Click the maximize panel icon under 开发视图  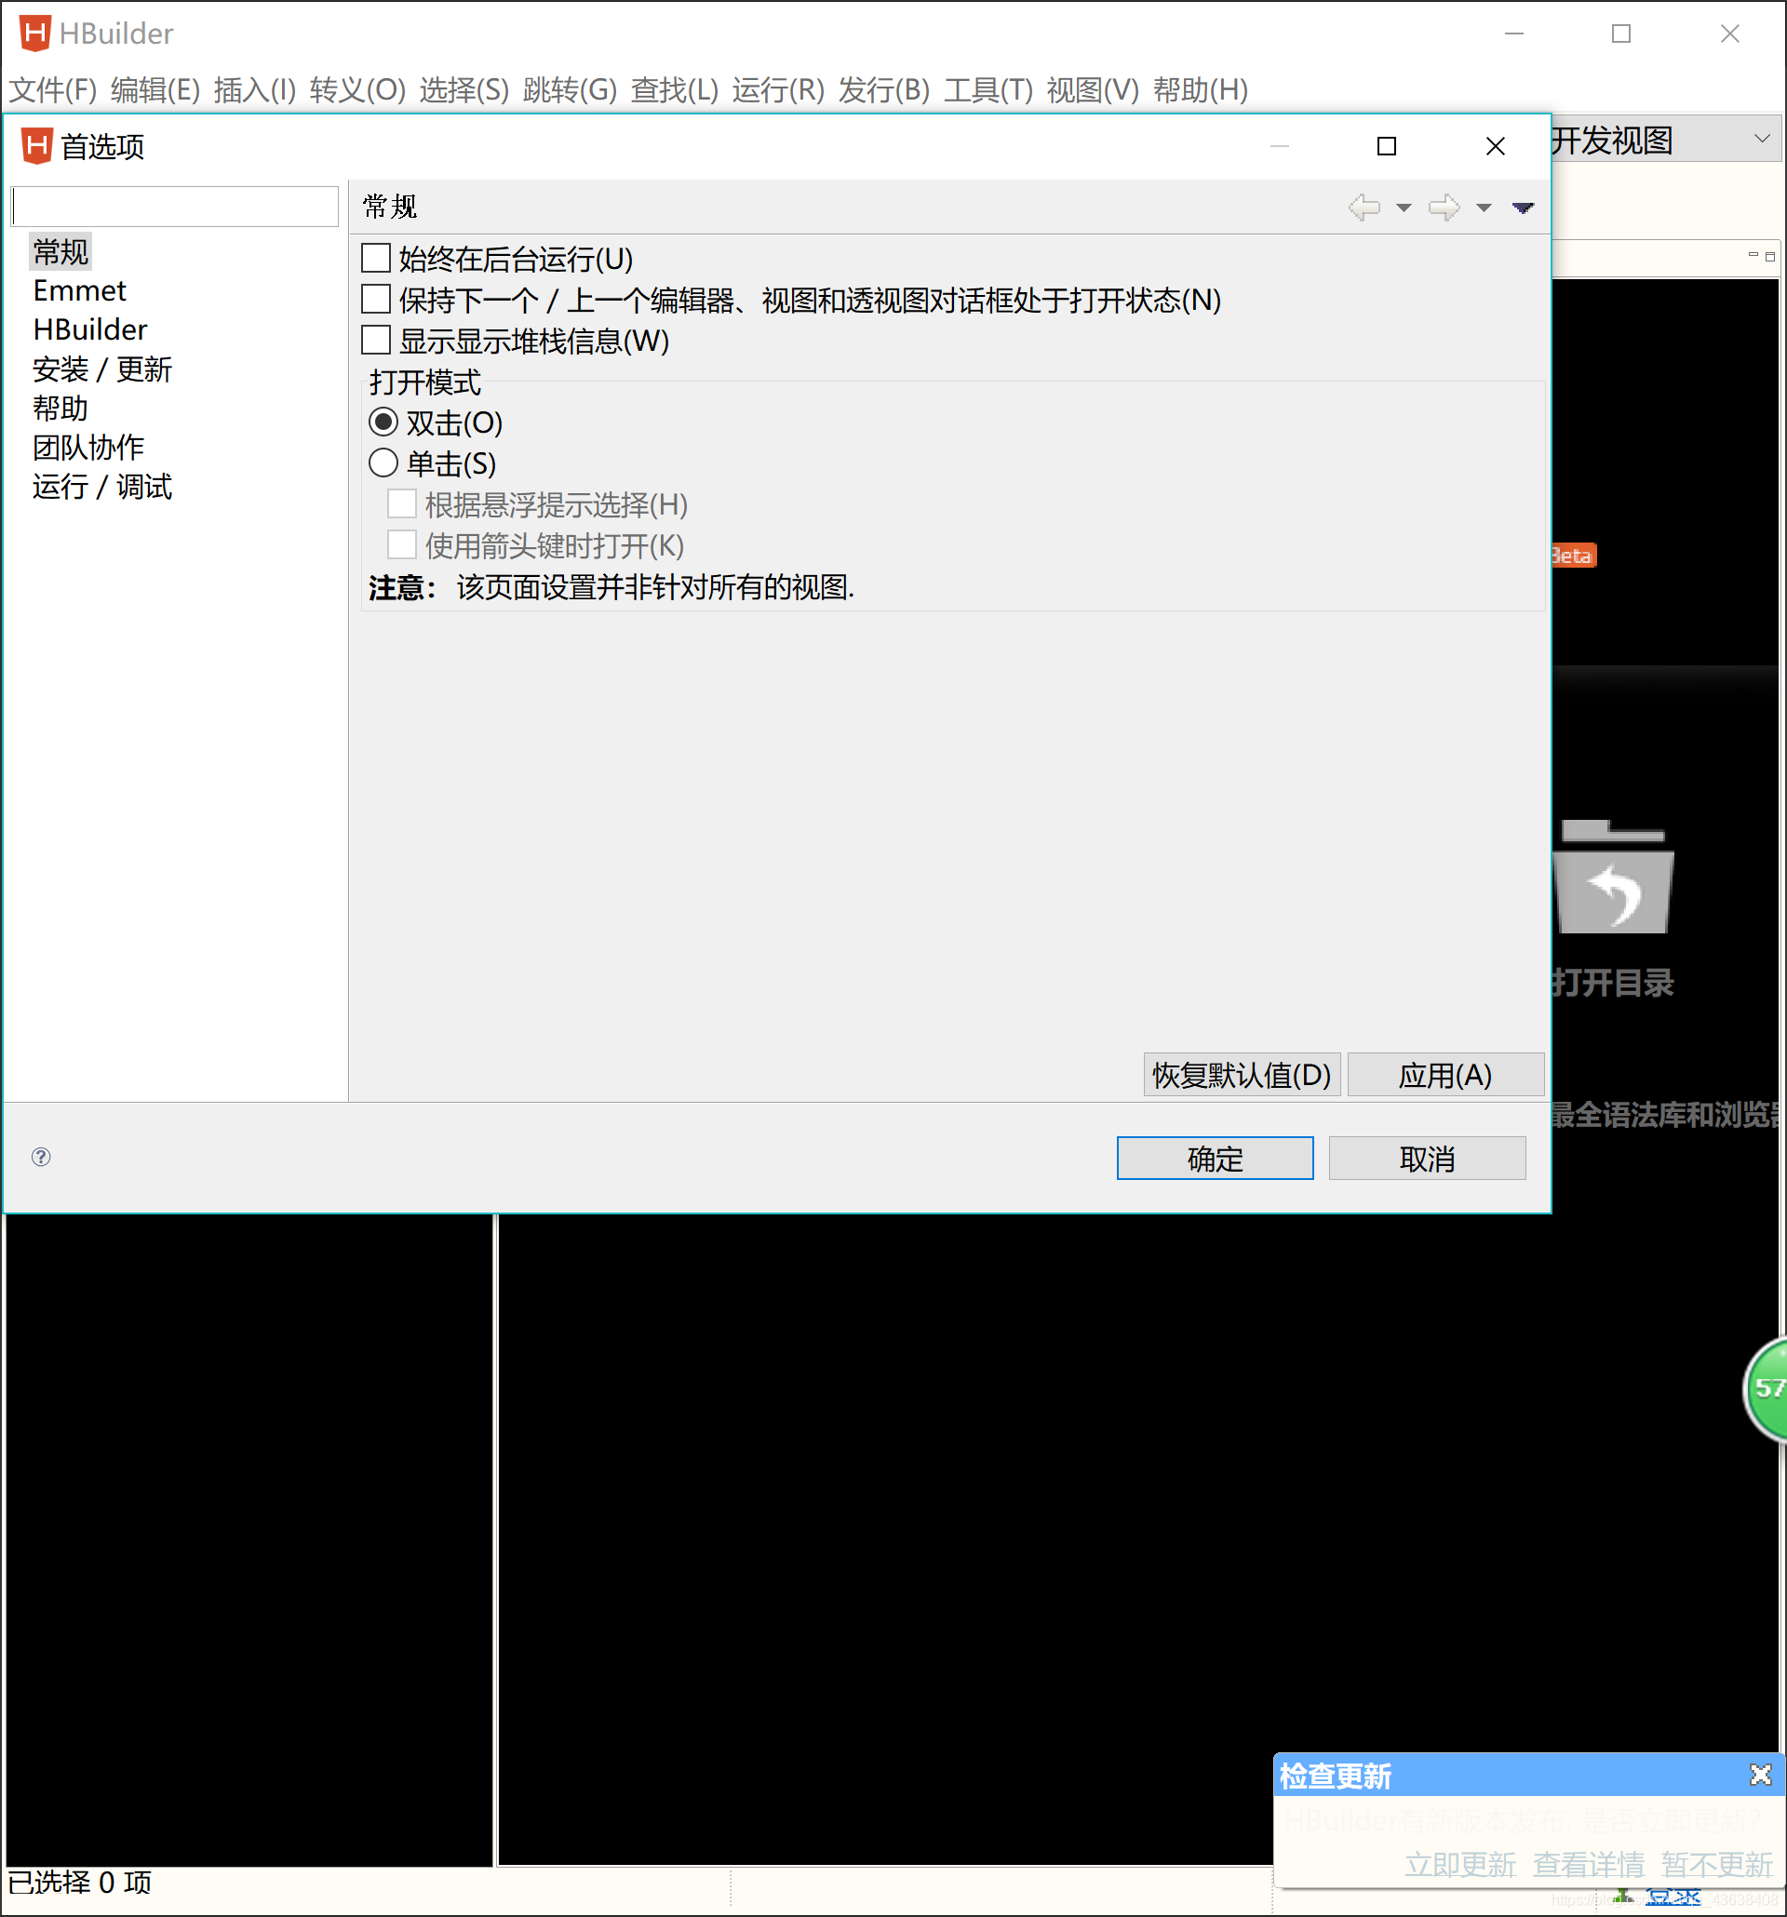pos(1769,256)
